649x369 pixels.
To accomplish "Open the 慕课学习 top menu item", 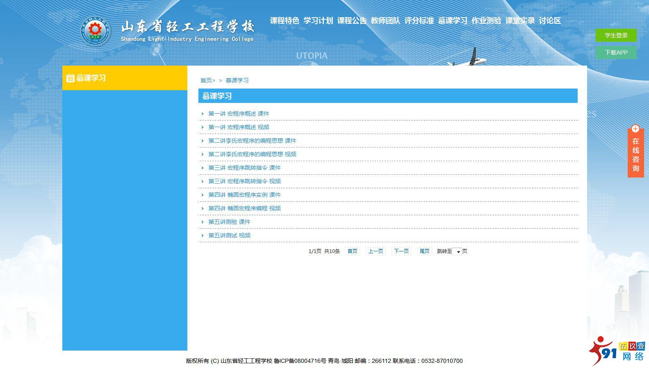I will point(453,20).
